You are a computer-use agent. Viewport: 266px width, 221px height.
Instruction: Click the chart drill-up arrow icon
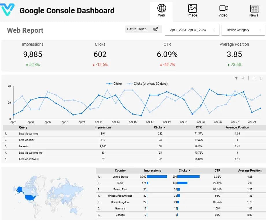coord(236,78)
